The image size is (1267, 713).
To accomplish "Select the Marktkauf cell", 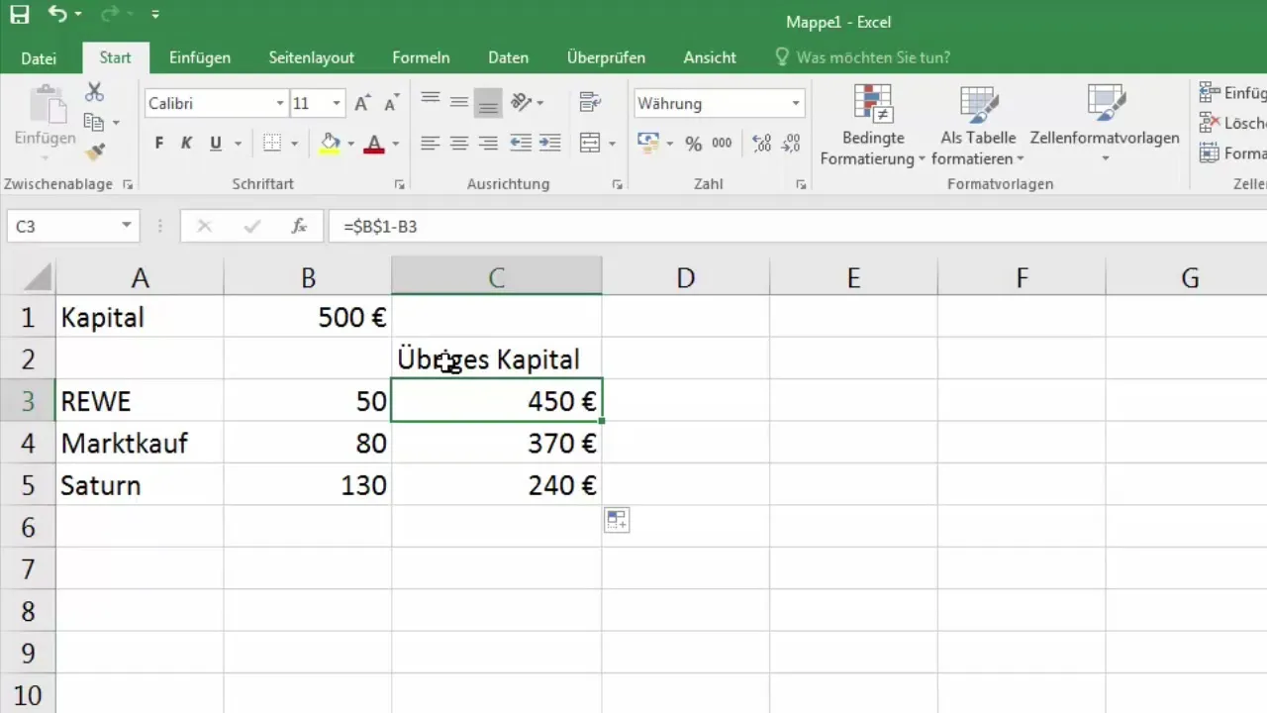I will click(140, 443).
